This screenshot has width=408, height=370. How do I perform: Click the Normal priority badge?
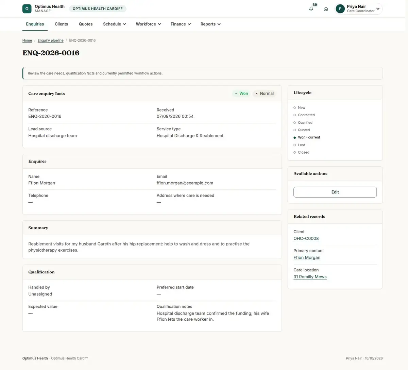tap(265, 94)
